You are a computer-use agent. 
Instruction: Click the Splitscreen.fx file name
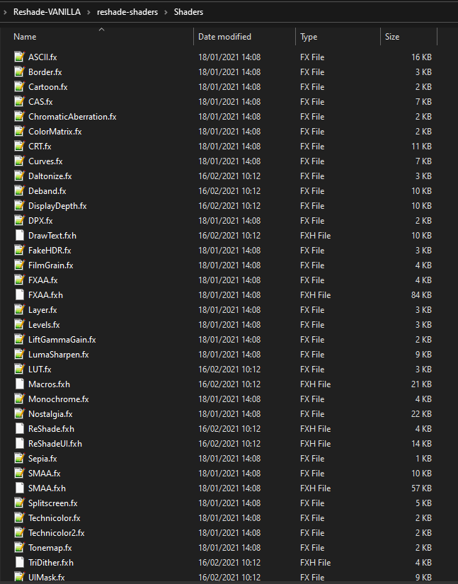53,503
